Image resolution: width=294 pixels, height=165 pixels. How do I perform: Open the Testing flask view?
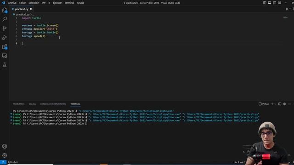(x=5, y=65)
